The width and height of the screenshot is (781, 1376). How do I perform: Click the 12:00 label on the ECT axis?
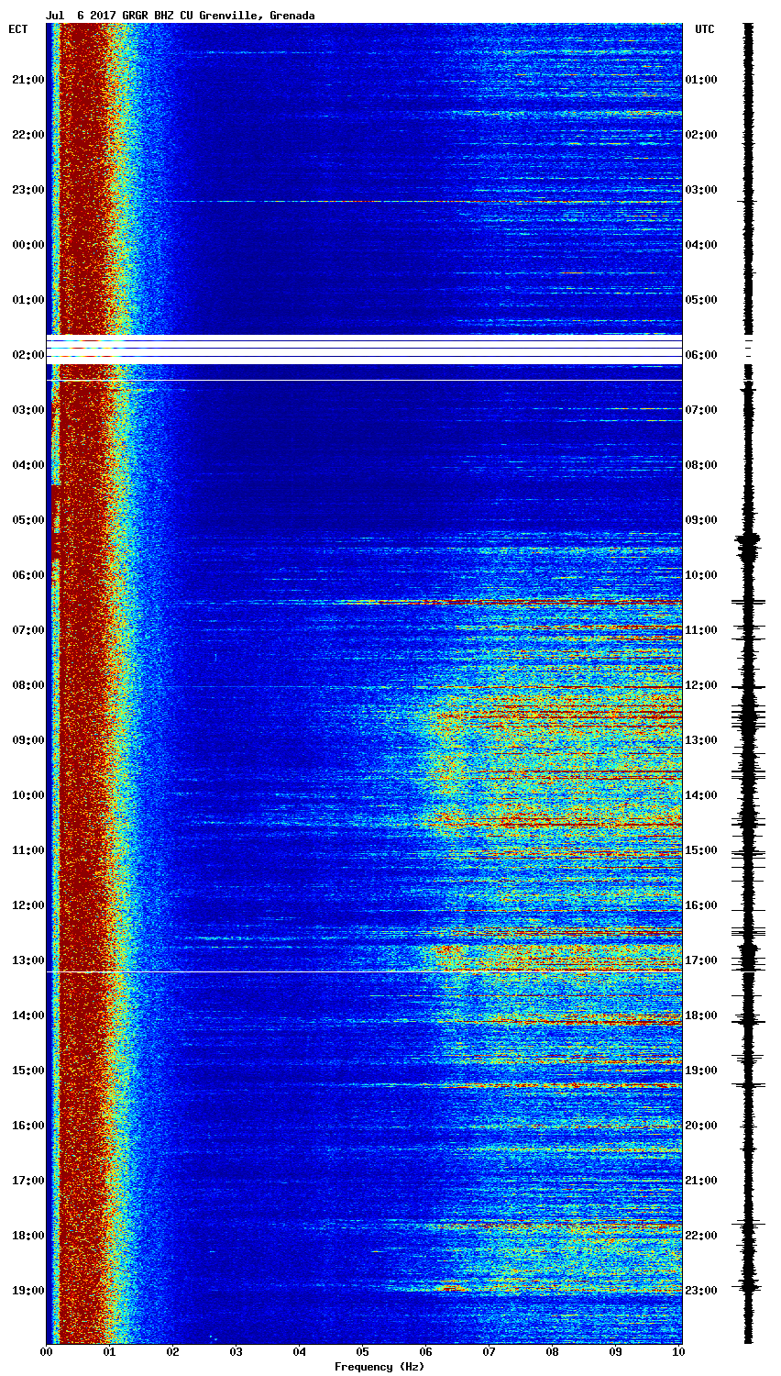pyautogui.click(x=28, y=905)
